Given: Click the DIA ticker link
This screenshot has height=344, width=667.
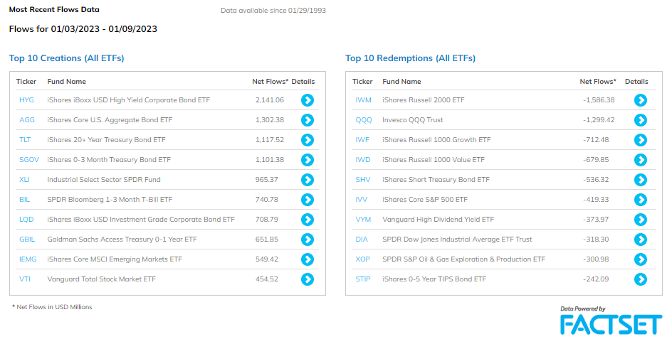Looking at the screenshot, I should tap(362, 240).
